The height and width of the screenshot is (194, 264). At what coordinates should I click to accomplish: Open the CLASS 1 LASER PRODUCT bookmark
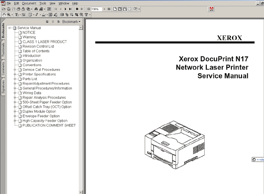click(44, 42)
